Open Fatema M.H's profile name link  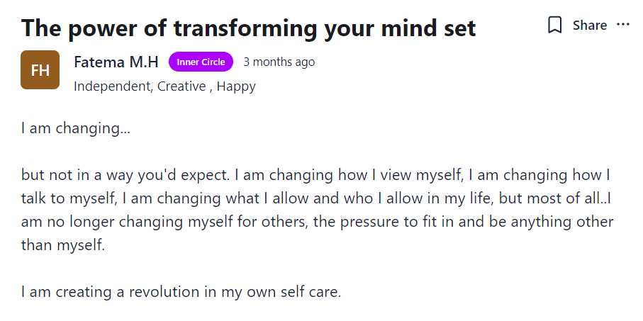click(x=117, y=62)
